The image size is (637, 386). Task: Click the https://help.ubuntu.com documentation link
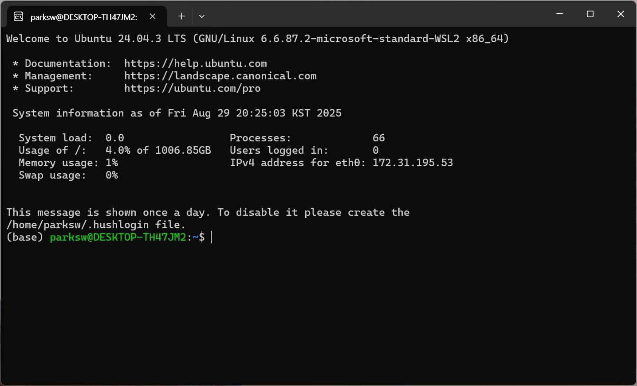(x=195, y=63)
